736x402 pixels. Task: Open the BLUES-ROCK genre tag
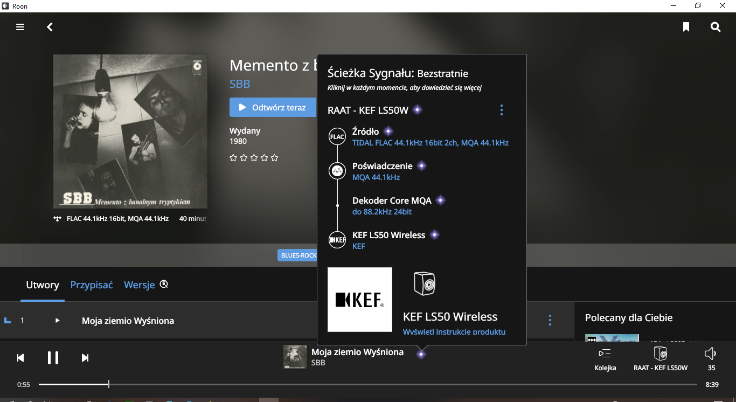click(298, 255)
